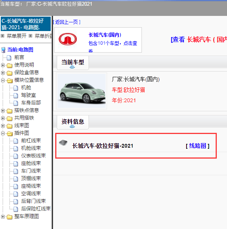Expand the 使用说明 tree node
Viewport: 227px width, 229px height.
point(3,65)
